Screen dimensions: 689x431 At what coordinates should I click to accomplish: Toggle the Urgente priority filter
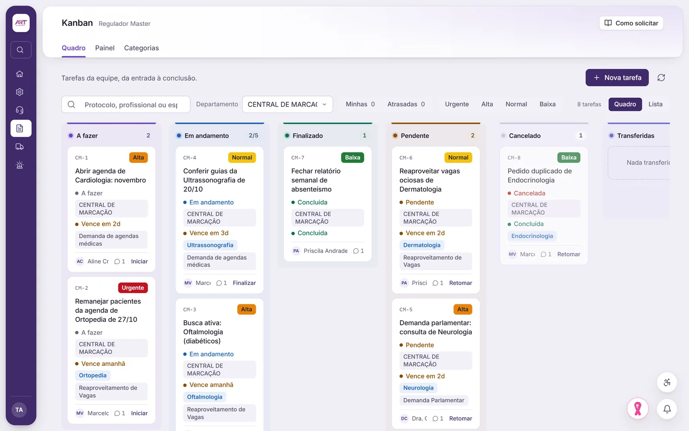pyautogui.click(x=457, y=104)
